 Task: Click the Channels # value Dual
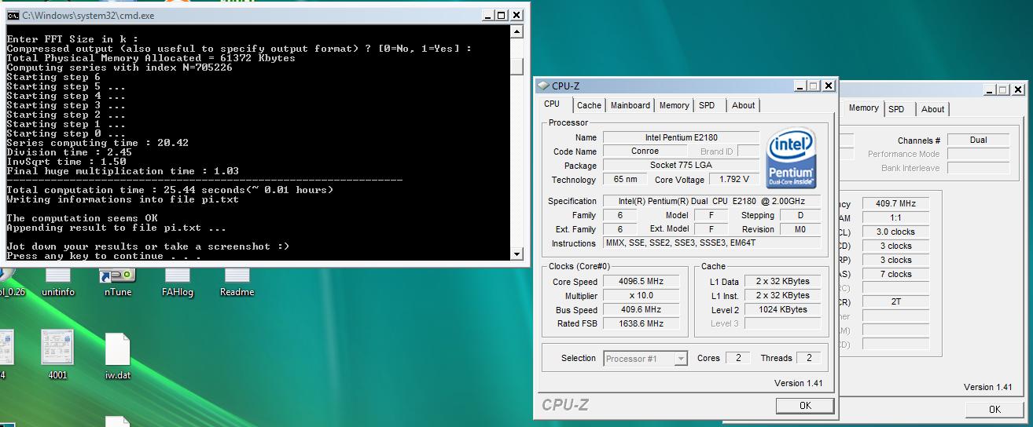click(x=978, y=140)
